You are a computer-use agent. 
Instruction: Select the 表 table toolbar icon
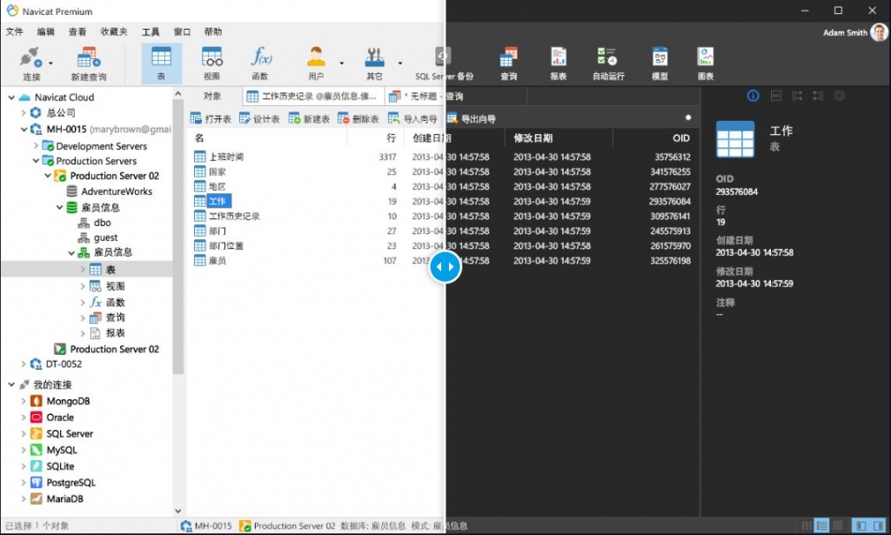click(161, 57)
